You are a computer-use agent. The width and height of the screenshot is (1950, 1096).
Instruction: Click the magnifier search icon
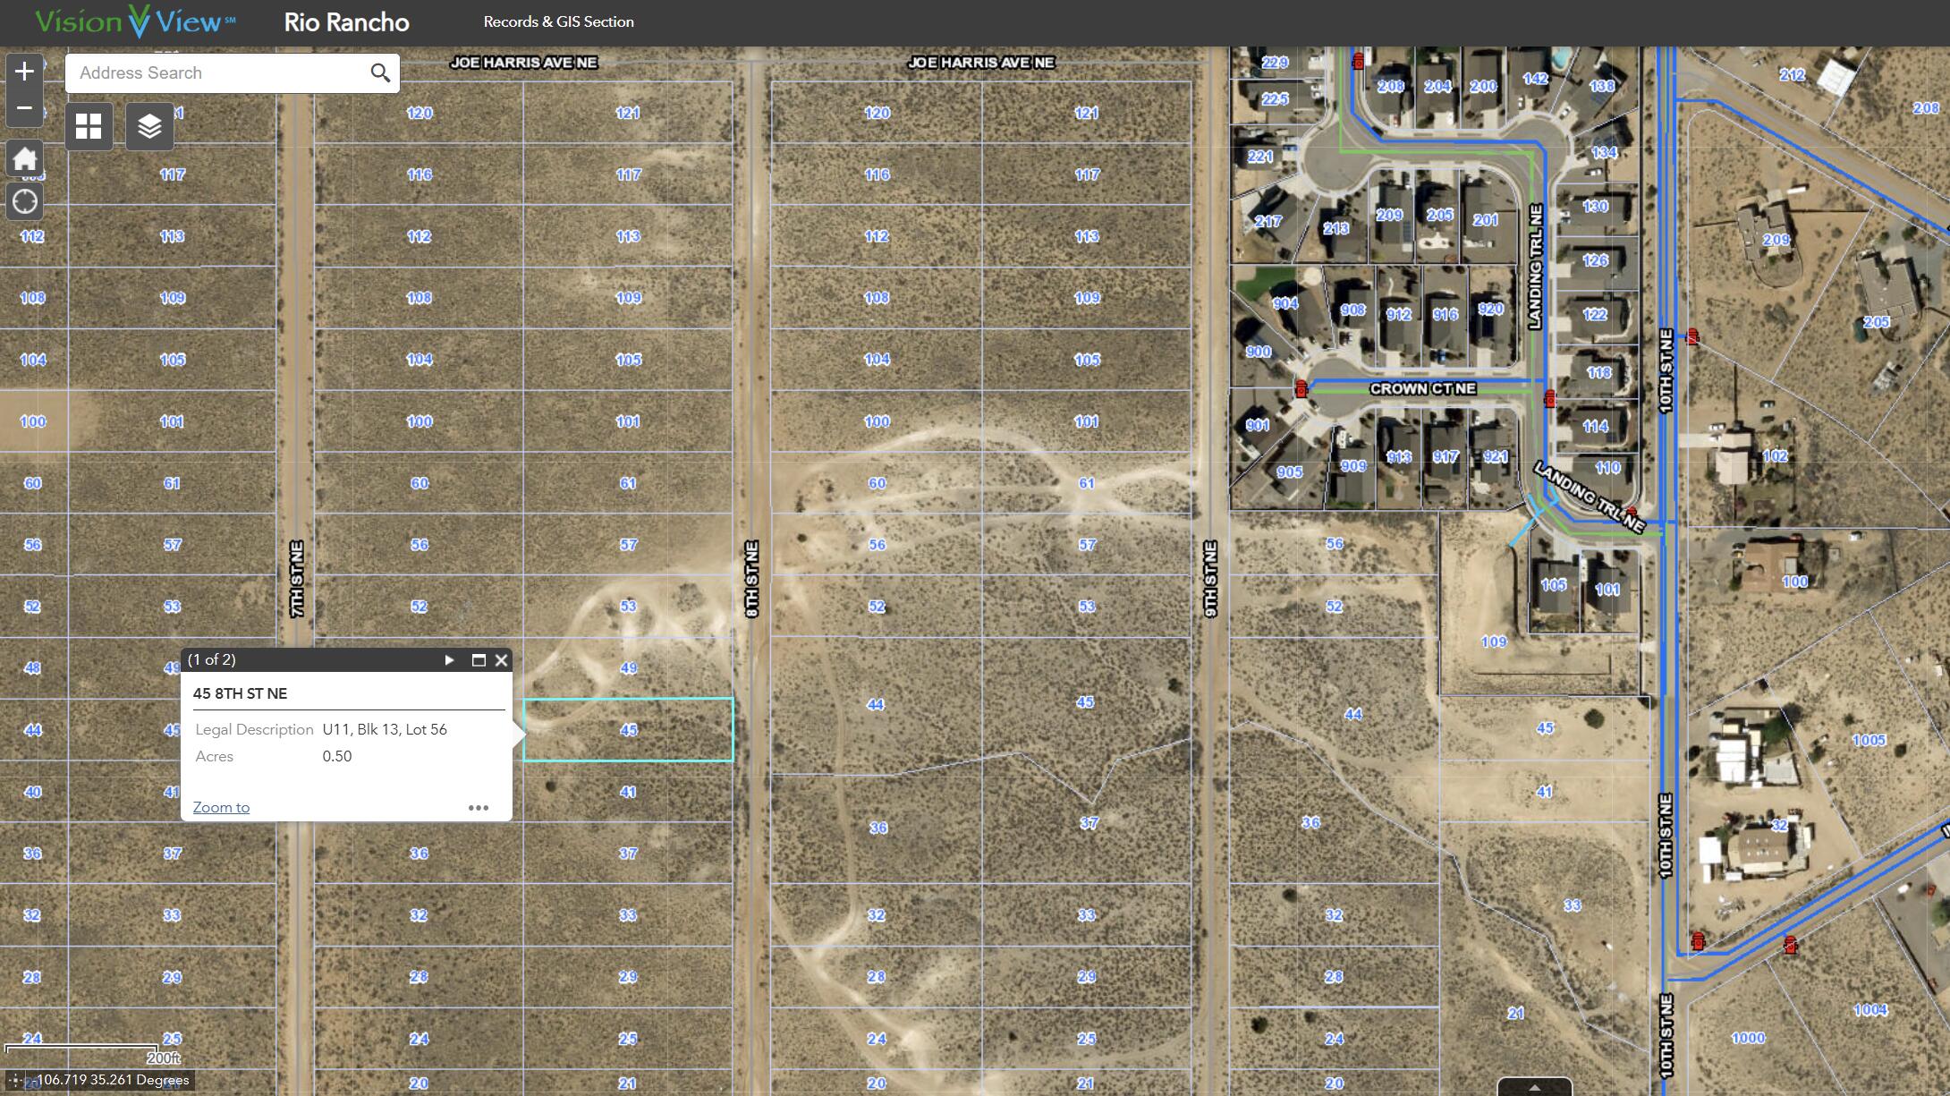pyautogui.click(x=380, y=72)
